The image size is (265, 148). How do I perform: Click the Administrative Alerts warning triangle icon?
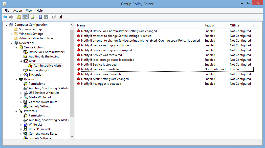pos(30,66)
